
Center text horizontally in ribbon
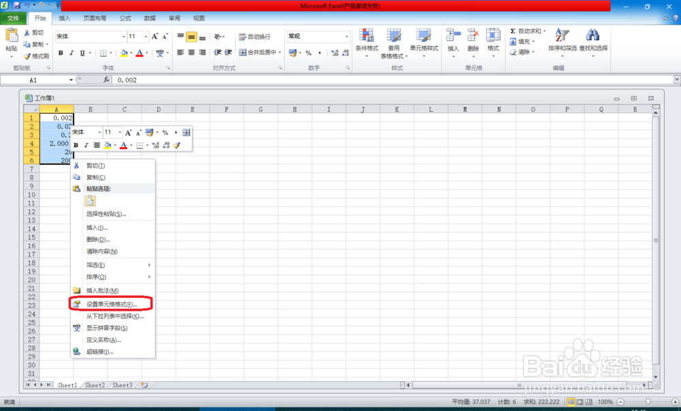191,52
